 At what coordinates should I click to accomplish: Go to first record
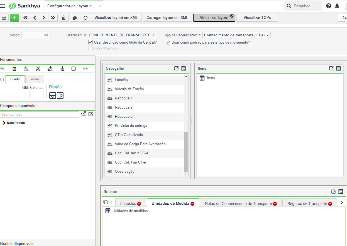(25, 18)
